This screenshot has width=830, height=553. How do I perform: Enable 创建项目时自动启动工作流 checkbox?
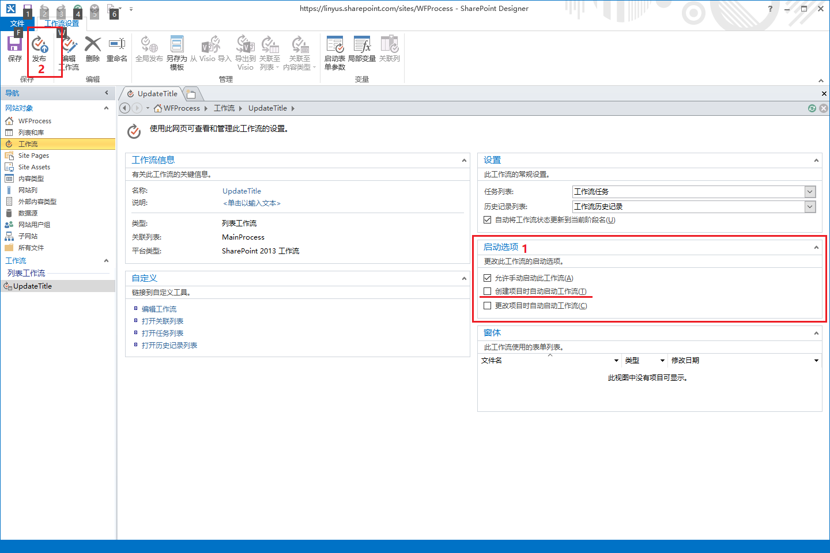coord(488,291)
